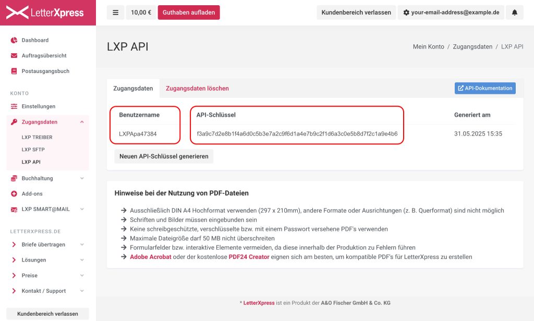Viewport: 534px width, 321px height.
Task: Open the hamburger menu icon
Action: (x=115, y=13)
